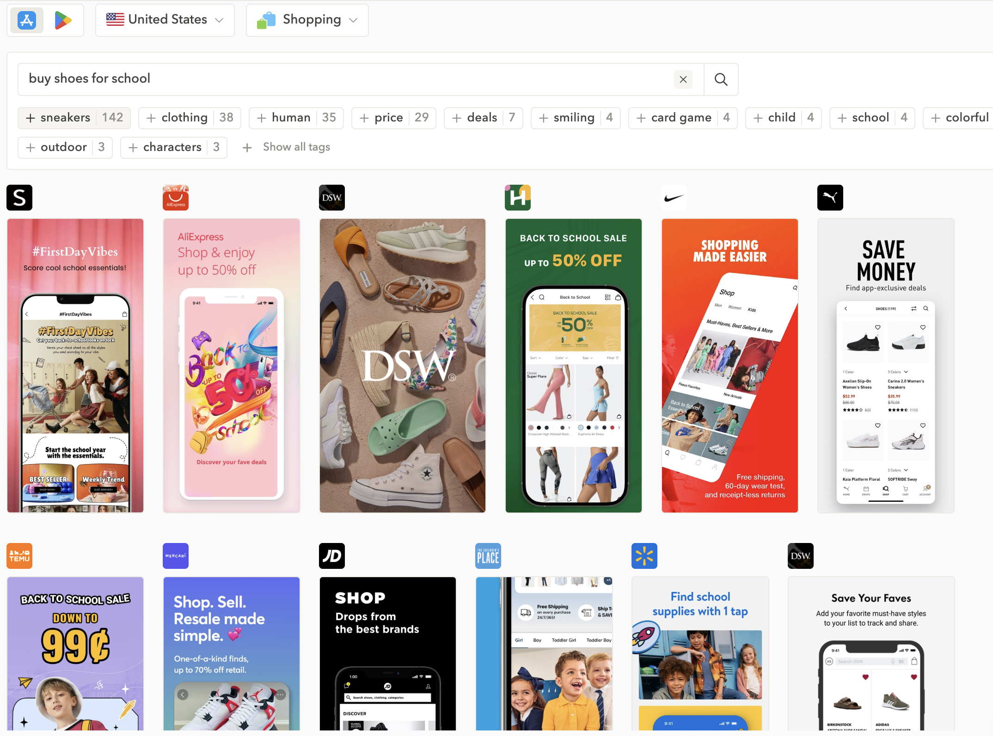
Task: Open the Mercari app icon
Action: (176, 556)
